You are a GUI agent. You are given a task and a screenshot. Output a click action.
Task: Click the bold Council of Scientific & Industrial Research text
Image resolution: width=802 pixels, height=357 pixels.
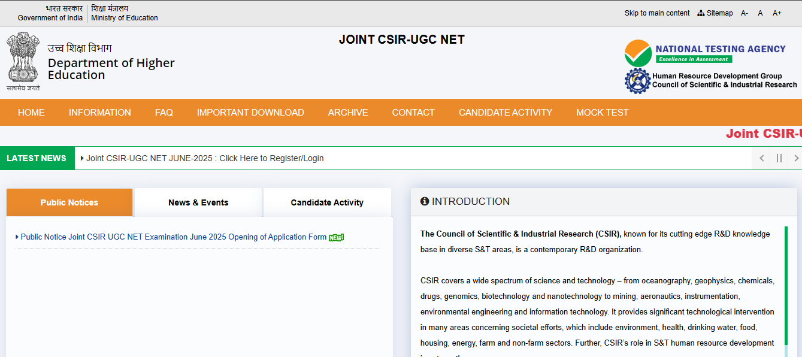(x=521, y=234)
